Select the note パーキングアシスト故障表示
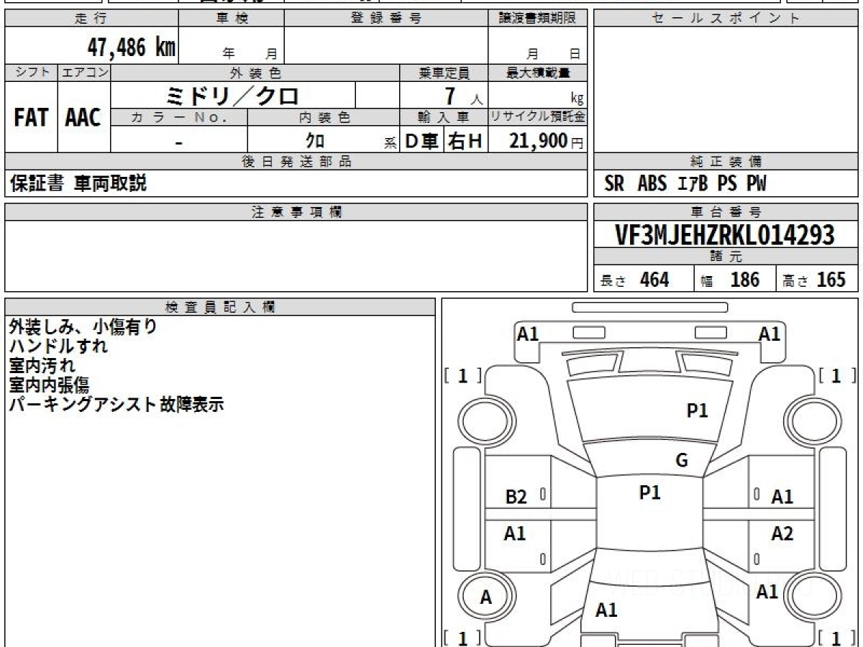Screen dimensions: 863x647 pyautogui.click(x=117, y=405)
